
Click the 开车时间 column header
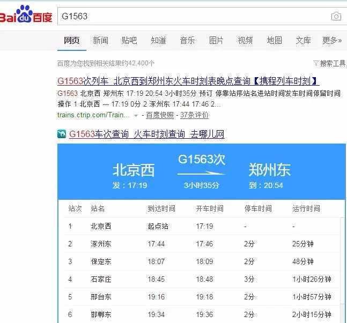[210, 208]
